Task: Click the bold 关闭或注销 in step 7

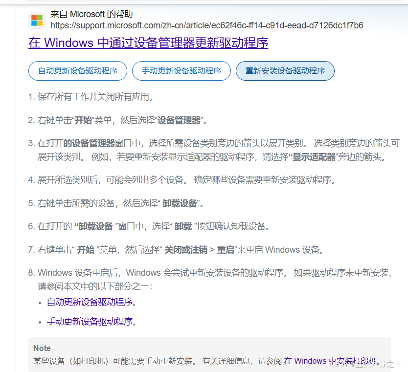Action: [x=186, y=250]
